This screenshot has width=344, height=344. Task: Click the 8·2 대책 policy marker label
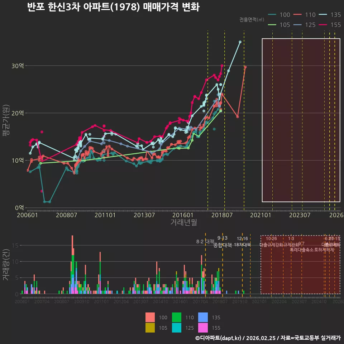205,242
